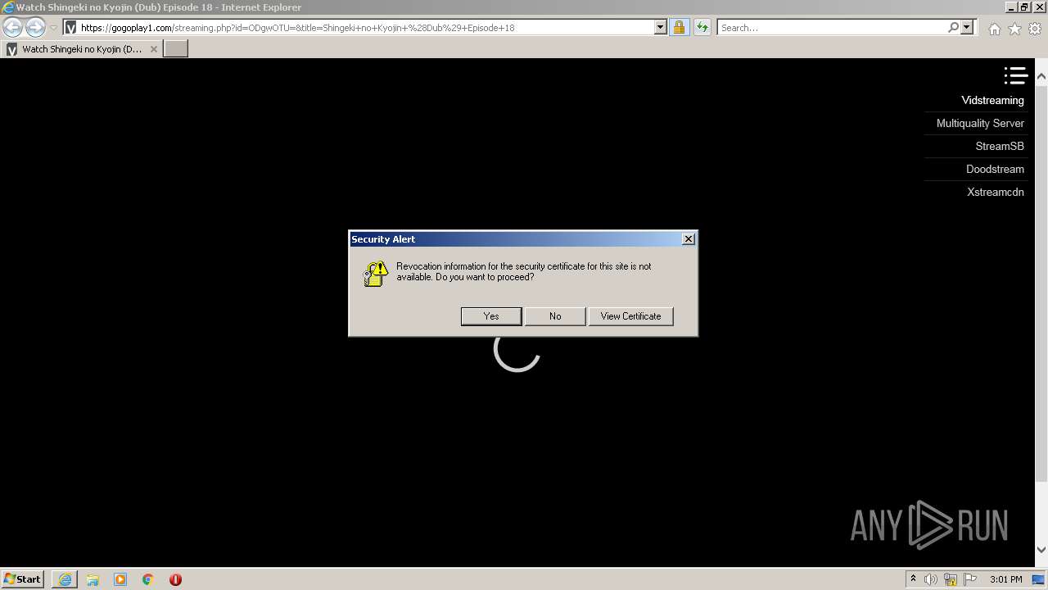
Task: Toggle the server list hamburger menu
Action: point(1015,75)
